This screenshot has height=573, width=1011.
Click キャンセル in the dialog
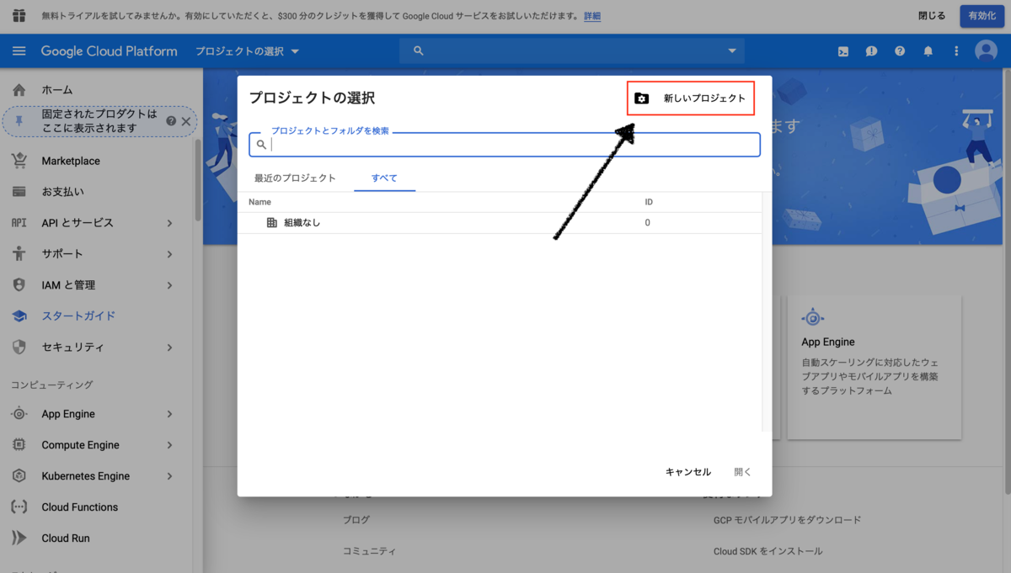(688, 472)
